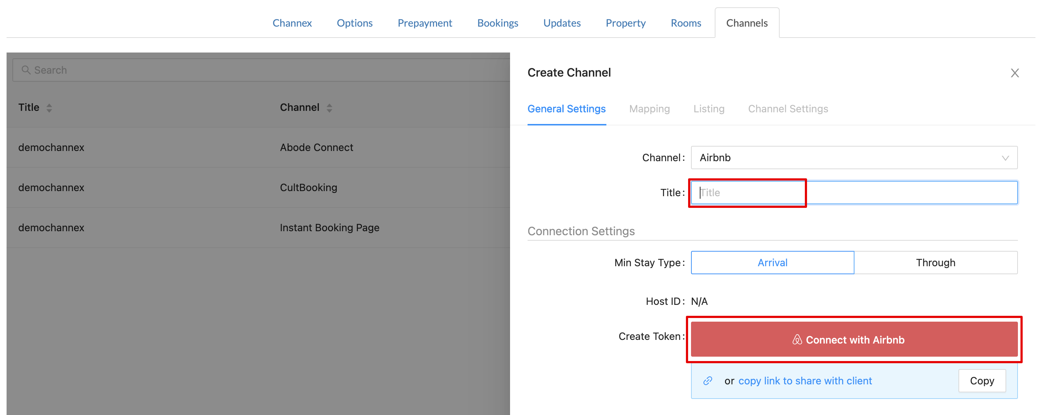Focus the Title input field
Screen dimensions: 1042x415
point(853,193)
